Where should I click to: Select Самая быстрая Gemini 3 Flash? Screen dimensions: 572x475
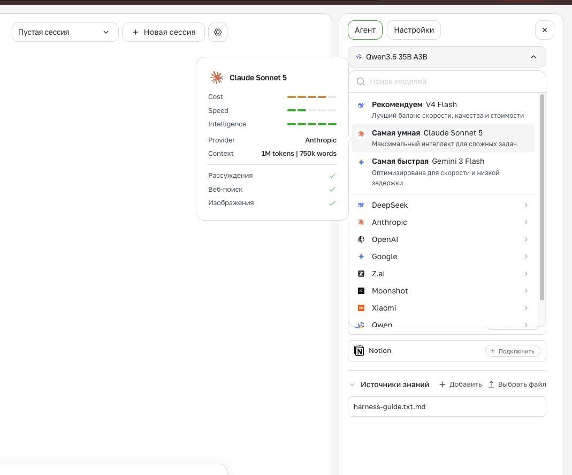click(x=443, y=172)
